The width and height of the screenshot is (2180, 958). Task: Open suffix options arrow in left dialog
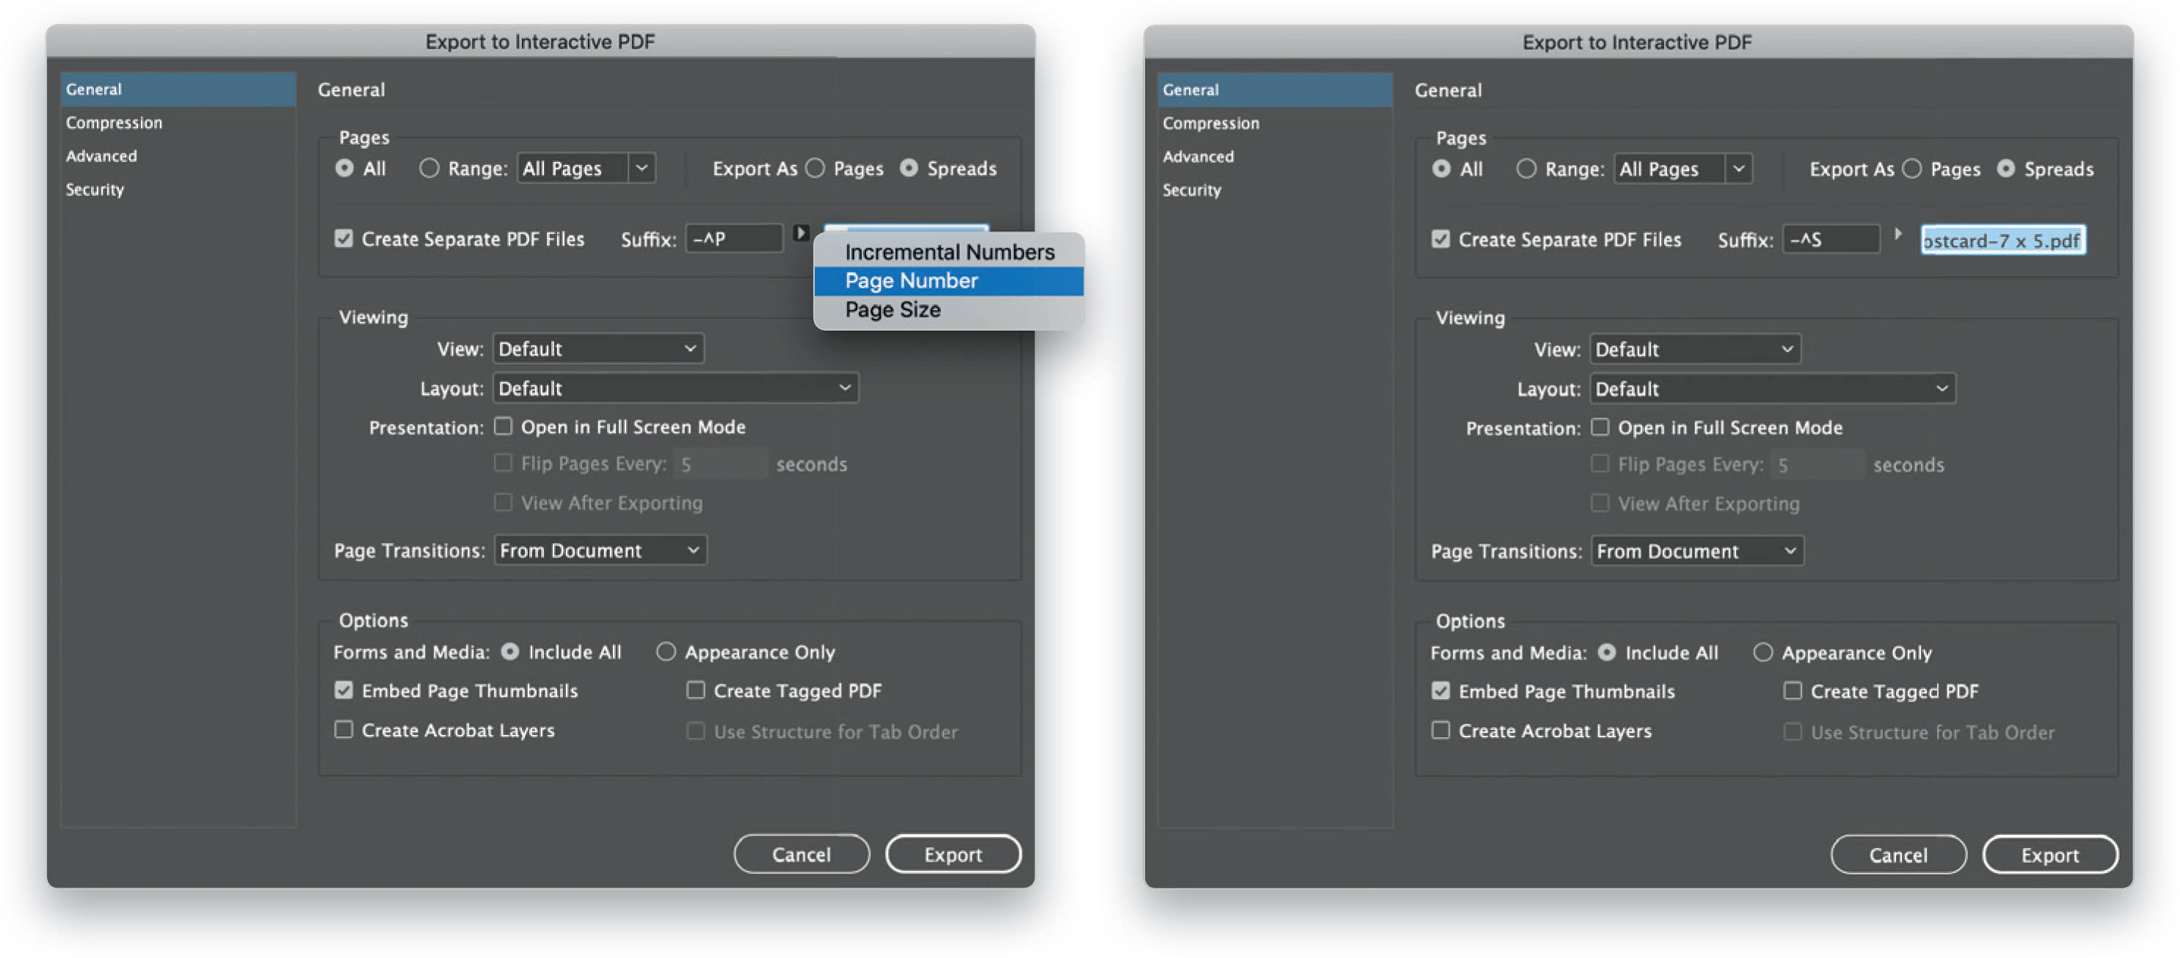point(800,233)
